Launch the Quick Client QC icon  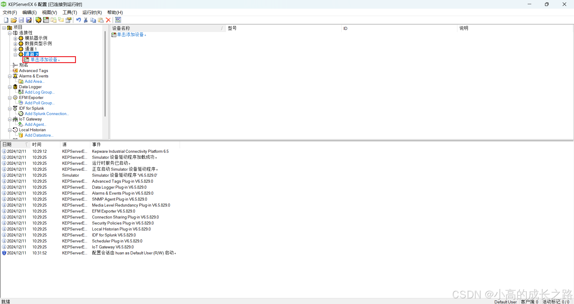pyautogui.click(x=118, y=20)
